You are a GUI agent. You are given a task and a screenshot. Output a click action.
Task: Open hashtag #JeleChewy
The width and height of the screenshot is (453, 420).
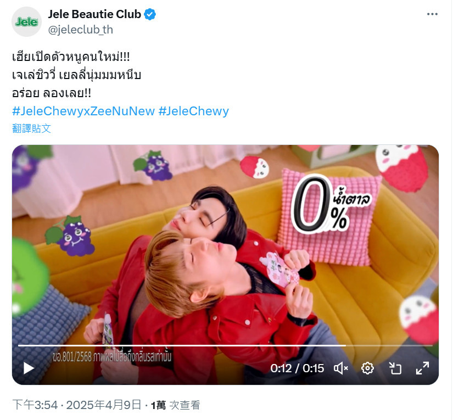(x=194, y=111)
